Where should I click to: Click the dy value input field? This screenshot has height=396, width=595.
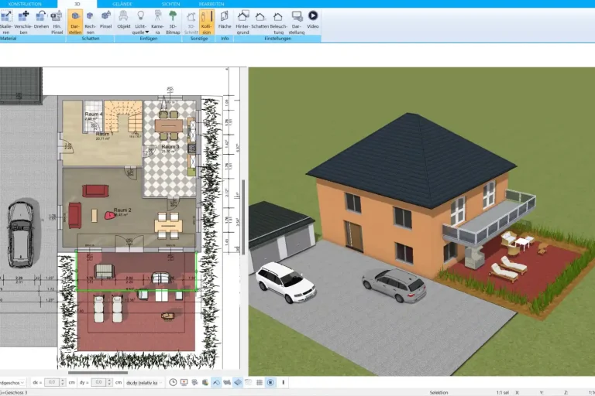point(98,382)
